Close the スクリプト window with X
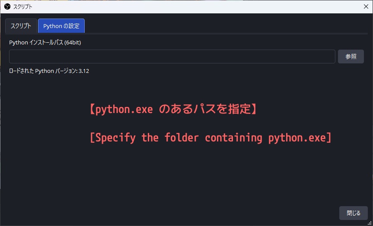The image size is (373, 226). (366, 6)
